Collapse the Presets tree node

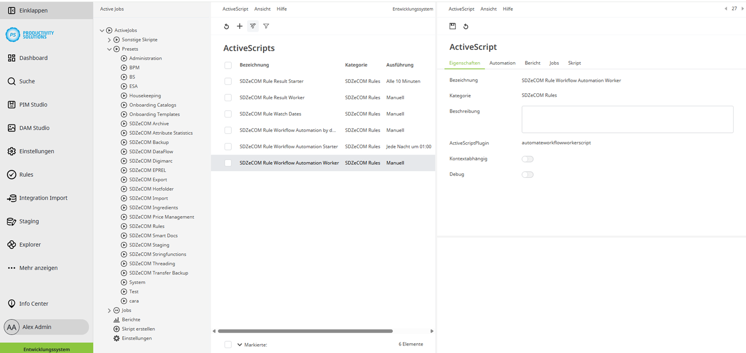click(x=110, y=49)
